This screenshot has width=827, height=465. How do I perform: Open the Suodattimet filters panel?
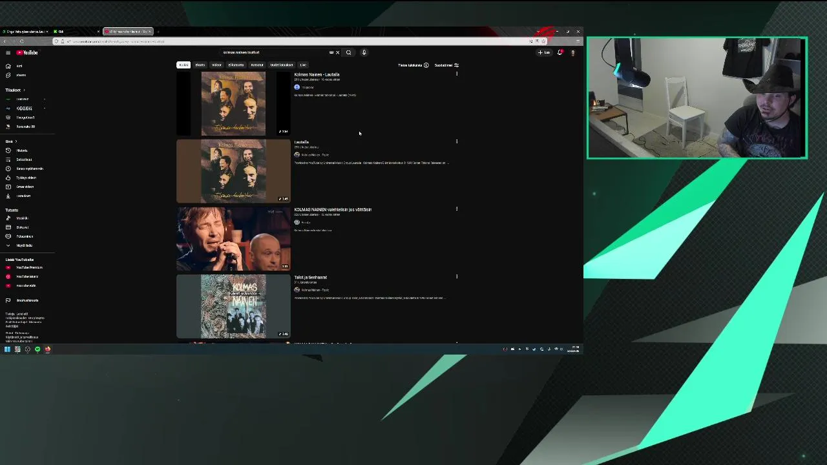pyautogui.click(x=446, y=65)
